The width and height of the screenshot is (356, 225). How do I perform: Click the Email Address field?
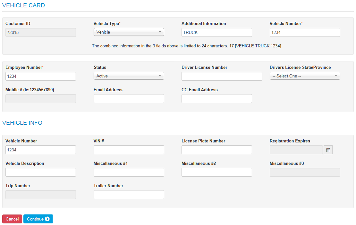point(128,98)
